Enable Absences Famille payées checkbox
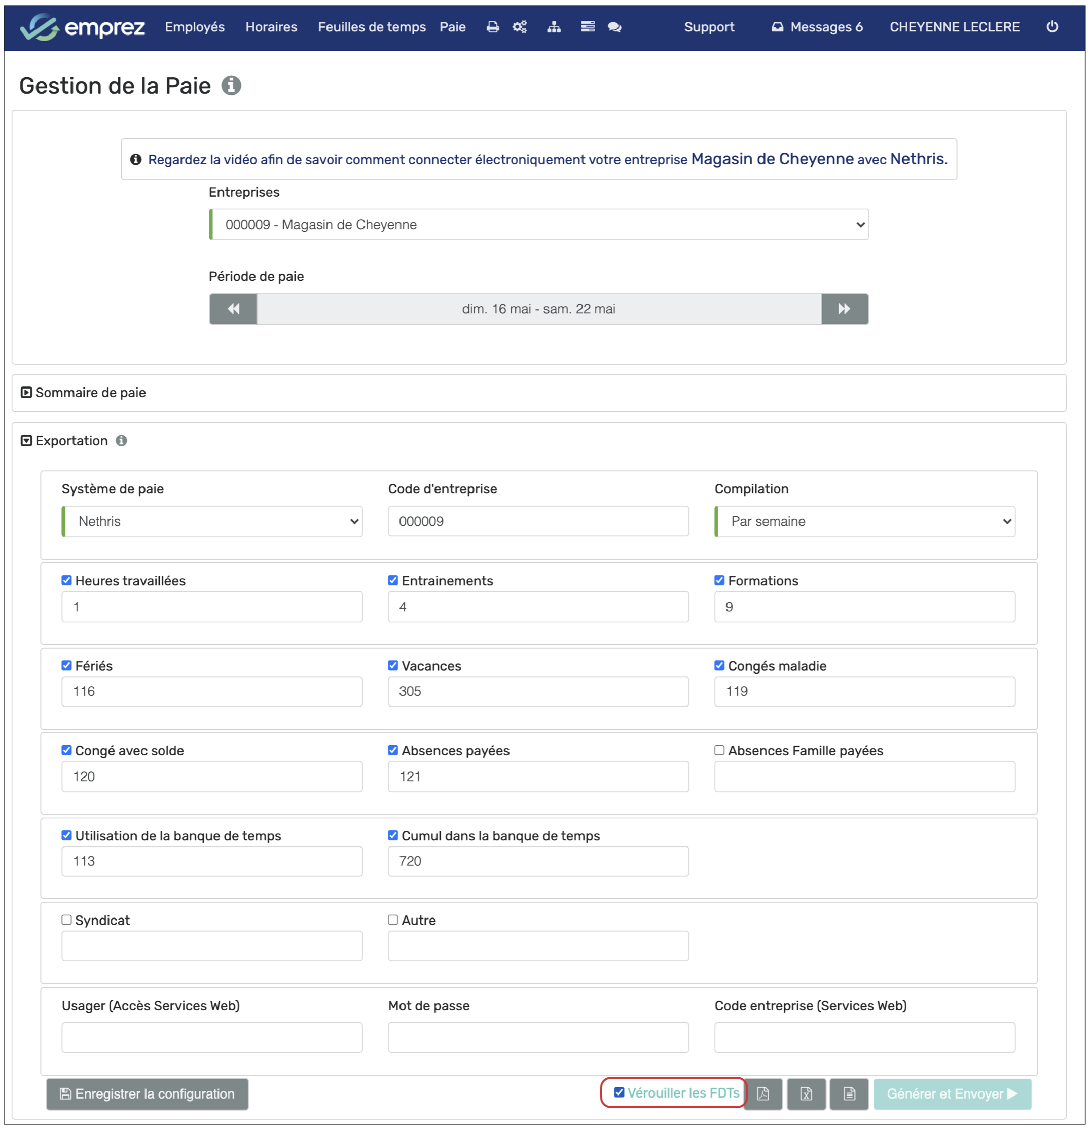Viewport: 1091px width, 1130px height. pos(719,750)
